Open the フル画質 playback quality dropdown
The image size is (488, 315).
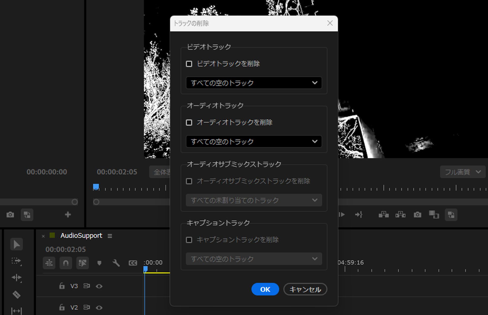(x=463, y=172)
